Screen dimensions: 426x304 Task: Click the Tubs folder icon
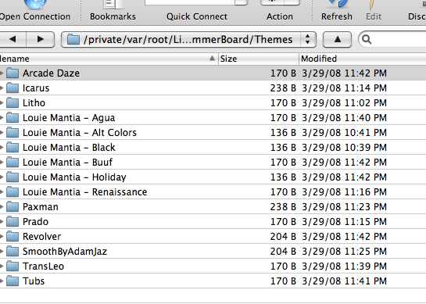point(13,281)
